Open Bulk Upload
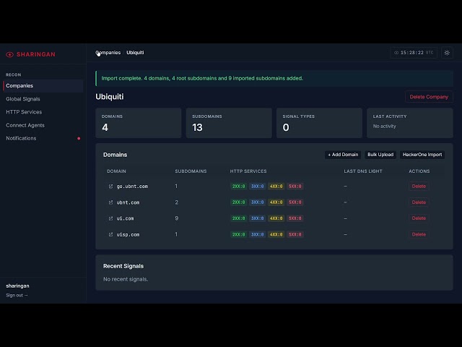Viewport: 462px width, 347px height. point(380,155)
